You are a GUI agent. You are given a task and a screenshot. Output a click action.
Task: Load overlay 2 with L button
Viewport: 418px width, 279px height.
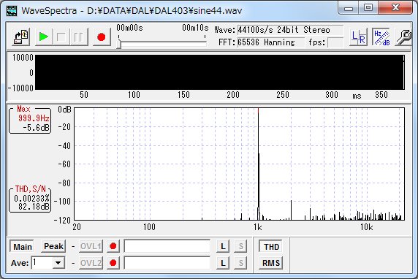[223, 263]
